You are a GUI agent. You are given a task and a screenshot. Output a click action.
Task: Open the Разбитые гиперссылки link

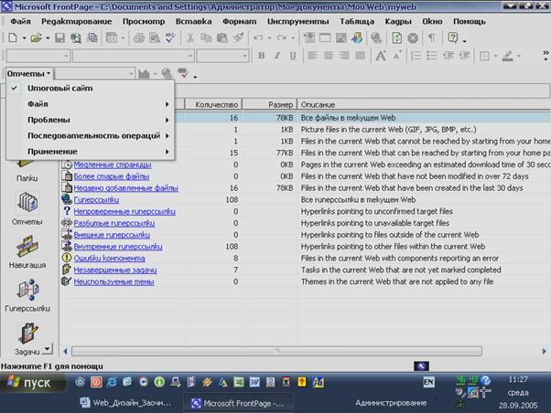point(114,223)
